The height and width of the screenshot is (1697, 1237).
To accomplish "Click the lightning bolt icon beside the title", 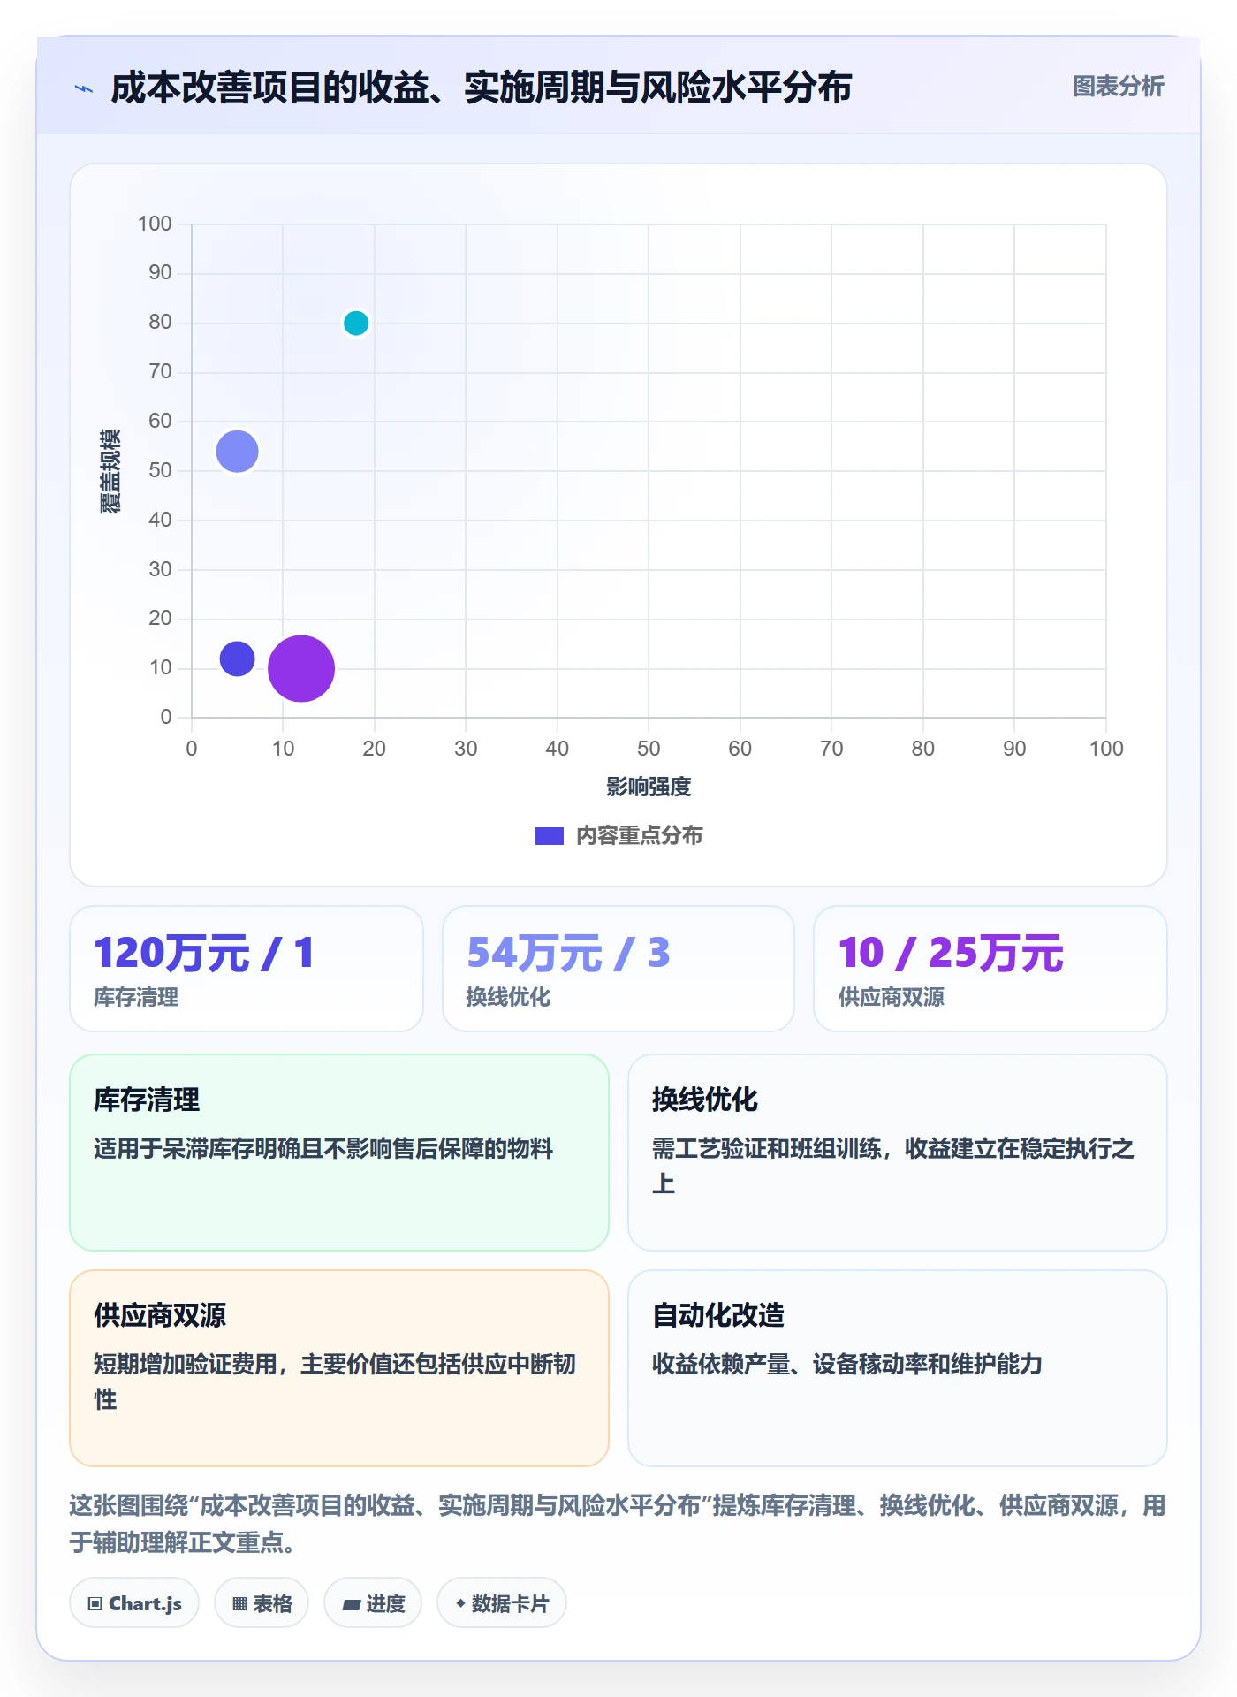I will (x=84, y=88).
